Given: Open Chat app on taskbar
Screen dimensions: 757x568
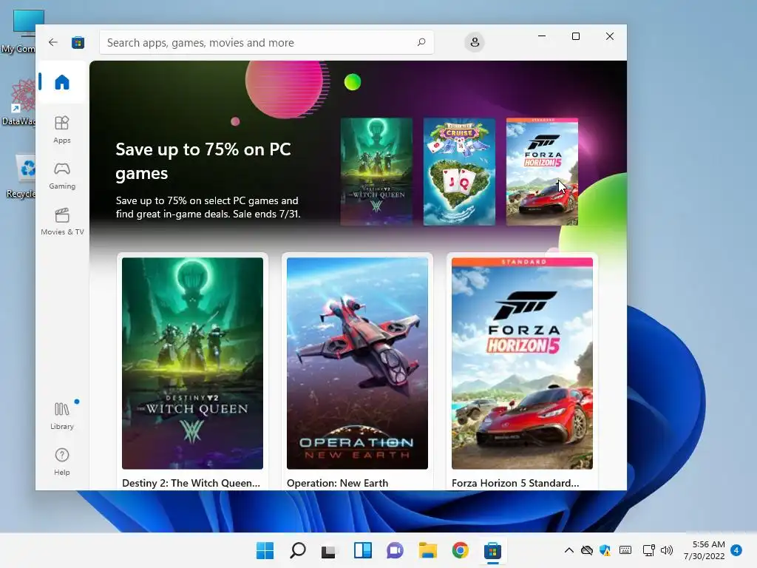Looking at the screenshot, I should coord(395,550).
